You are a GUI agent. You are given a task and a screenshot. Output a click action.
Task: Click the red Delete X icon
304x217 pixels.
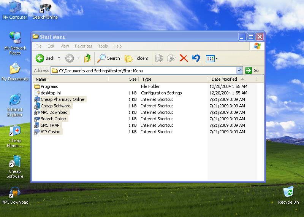click(x=184, y=58)
